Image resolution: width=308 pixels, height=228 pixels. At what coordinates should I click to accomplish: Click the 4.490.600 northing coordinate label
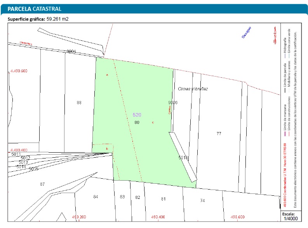point(18,71)
